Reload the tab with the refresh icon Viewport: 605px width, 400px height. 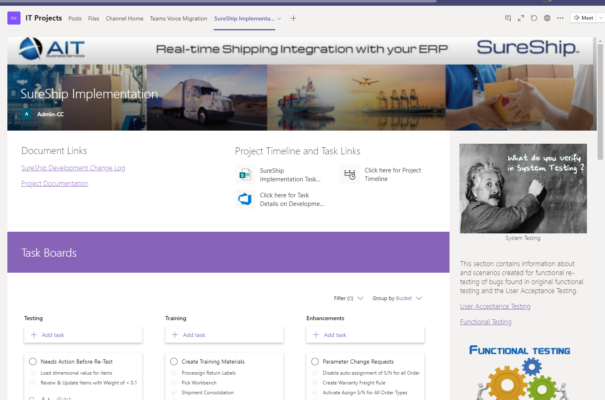[x=534, y=18]
